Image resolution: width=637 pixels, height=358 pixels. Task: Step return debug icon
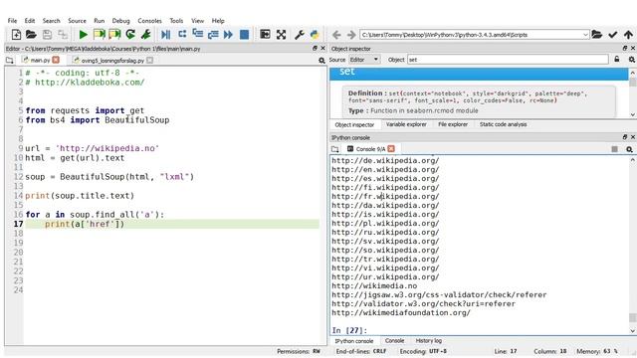[213, 35]
